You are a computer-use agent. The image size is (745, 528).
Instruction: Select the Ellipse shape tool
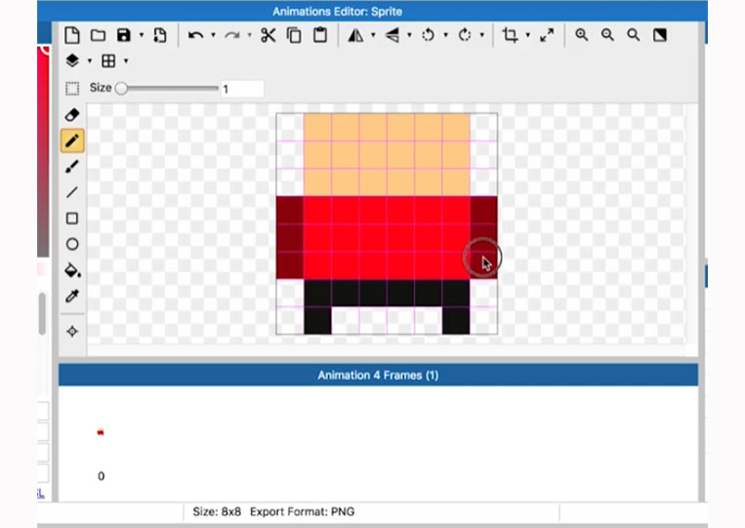click(x=72, y=244)
